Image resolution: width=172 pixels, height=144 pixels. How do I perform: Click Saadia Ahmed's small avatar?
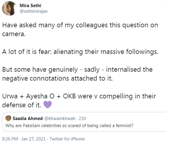(x=8, y=118)
